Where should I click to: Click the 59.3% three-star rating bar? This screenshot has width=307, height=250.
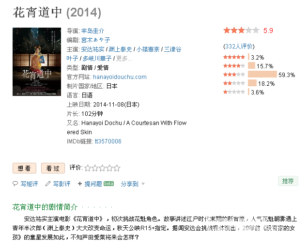(x=262, y=75)
